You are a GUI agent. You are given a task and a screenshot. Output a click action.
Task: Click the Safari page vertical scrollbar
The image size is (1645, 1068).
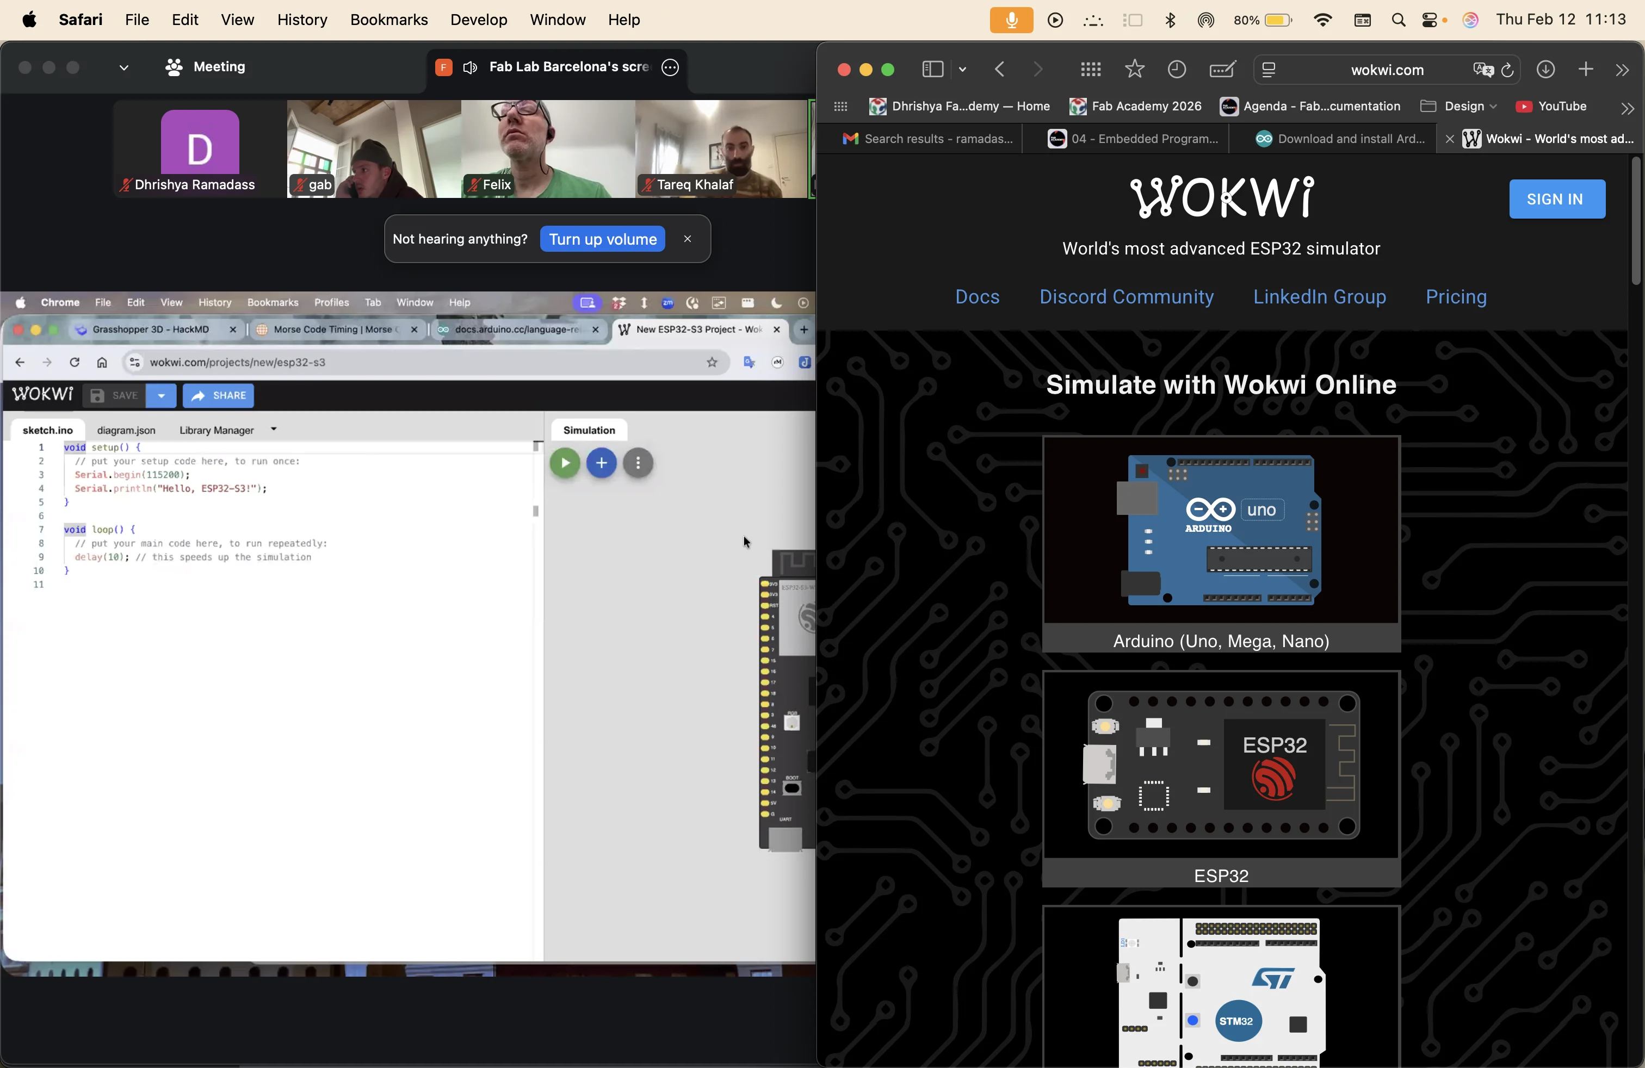1635,221
